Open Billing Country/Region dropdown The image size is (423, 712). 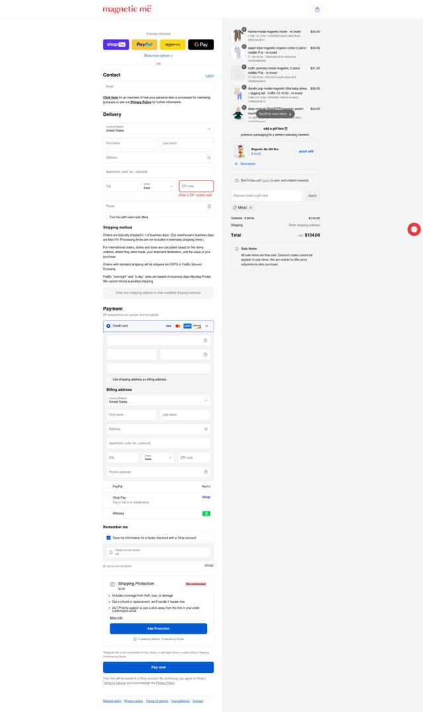[x=159, y=400]
